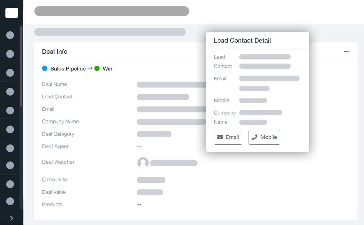Click the Lead Contact value in Deal Info
The width and height of the screenshot is (364, 225).
pos(163,97)
